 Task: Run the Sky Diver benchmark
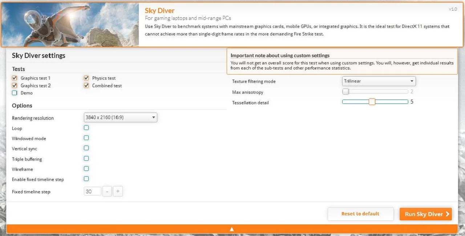click(x=426, y=214)
